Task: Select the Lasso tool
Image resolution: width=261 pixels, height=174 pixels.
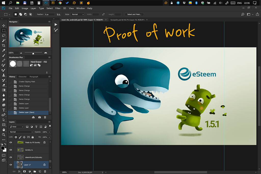Action: click(4, 36)
